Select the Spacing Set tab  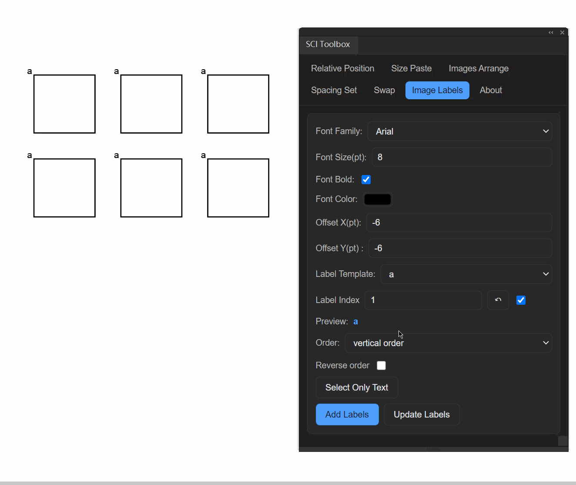pos(334,90)
